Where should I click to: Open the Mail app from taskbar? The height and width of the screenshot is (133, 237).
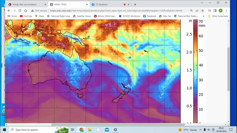point(107,130)
